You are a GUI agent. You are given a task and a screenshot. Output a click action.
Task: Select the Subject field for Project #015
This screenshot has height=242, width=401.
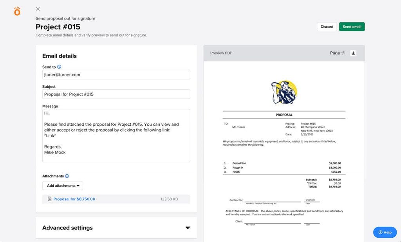tap(116, 94)
